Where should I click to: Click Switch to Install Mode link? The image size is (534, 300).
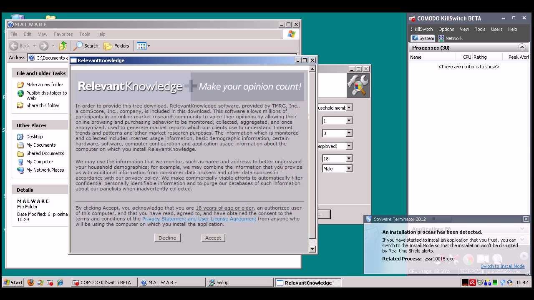tap(502, 266)
